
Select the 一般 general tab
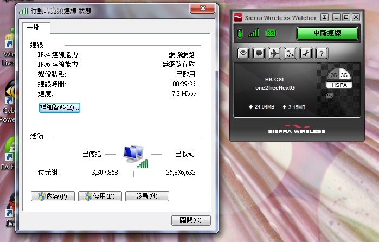[x=36, y=28]
